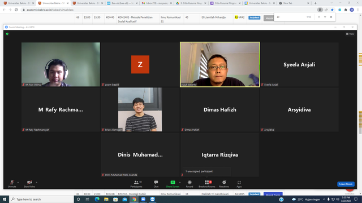Select M. Nur Wahyu's video tile
The height and width of the screenshot is (203, 362).
point(61,64)
